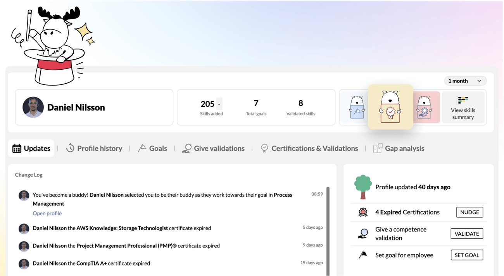Open the 1 month period dropdown

(465, 81)
